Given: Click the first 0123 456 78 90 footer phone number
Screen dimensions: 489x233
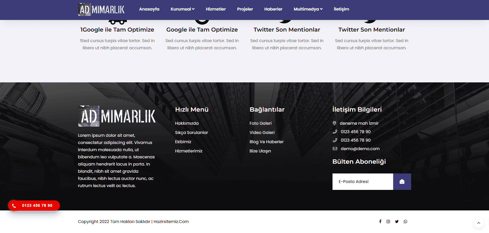Looking at the screenshot, I should click(356, 132).
